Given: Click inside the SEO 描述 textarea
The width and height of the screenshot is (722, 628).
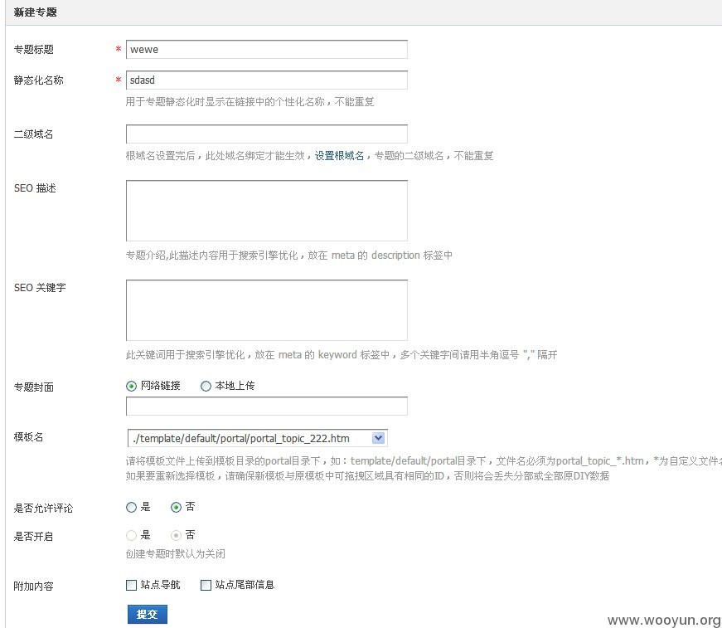Looking at the screenshot, I should point(267,211).
